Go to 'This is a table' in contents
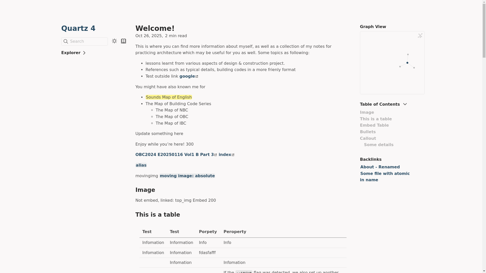 pyautogui.click(x=376, y=119)
